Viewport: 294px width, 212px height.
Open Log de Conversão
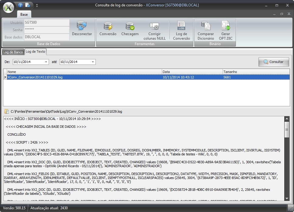coord(181,26)
